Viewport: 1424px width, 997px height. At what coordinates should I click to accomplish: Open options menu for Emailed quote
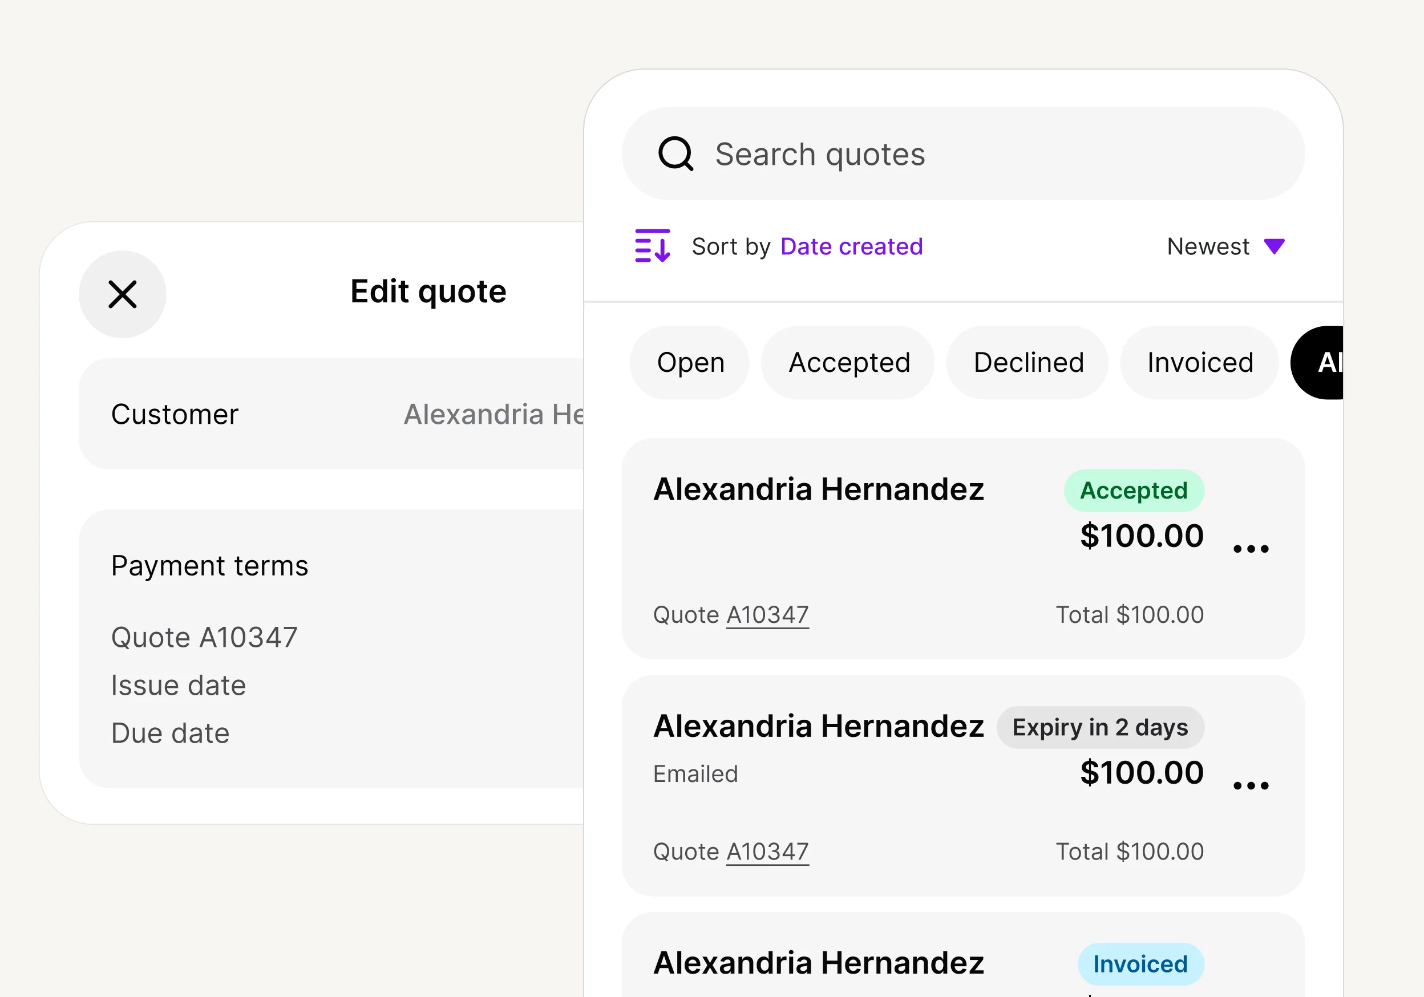(1251, 785)
